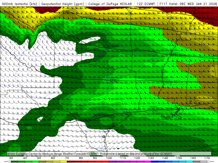
Task: Click the 5580 height contour label
Action: pyautogui.click(x=66, y=12)
